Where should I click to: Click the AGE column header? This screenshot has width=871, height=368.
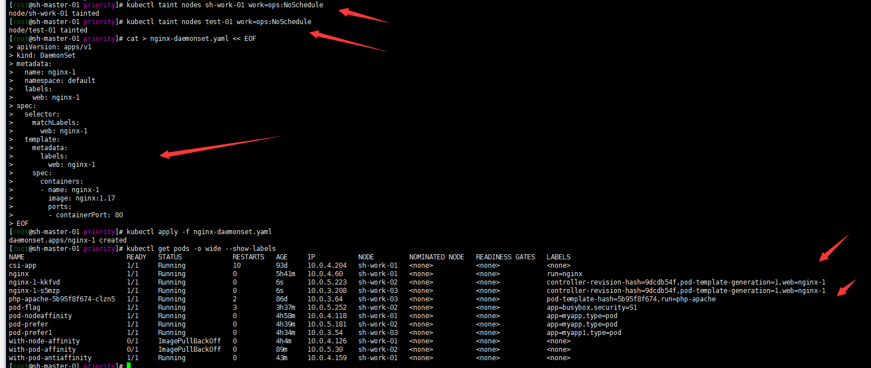pos(282,257)
